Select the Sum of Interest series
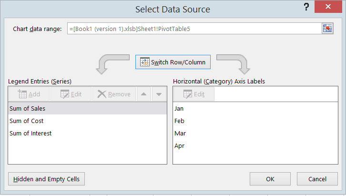This screenshot has width=346, height=196. [87, 133]
